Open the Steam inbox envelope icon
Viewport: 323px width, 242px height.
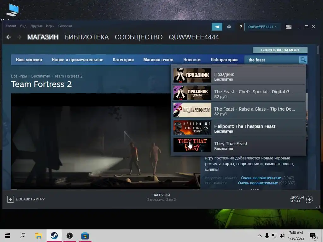tap(229, 27)
